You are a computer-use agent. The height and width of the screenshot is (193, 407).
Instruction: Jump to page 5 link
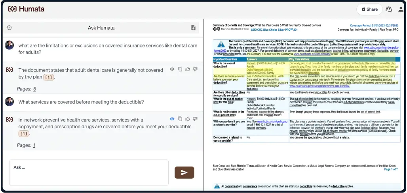click(34, 89)
